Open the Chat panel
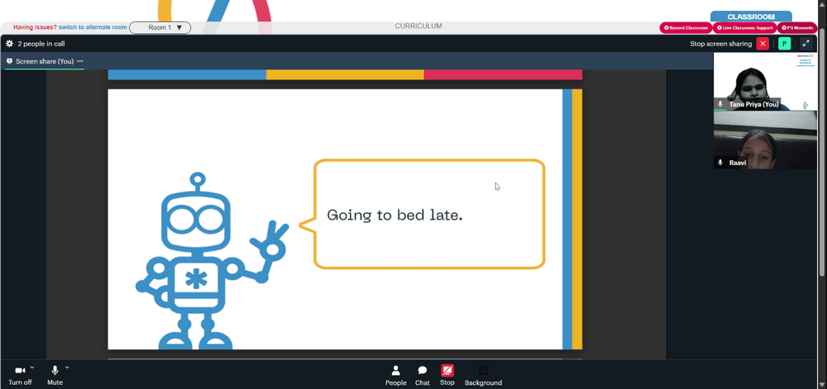The width and height of the screenshot is (827, 389). tap(423, 376)
